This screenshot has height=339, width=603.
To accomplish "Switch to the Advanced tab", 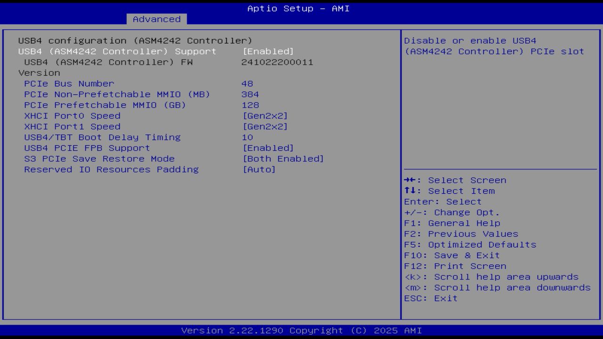I will [x=156, y=19].
